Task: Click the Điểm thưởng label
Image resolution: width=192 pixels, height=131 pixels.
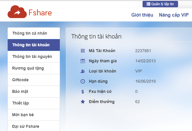Action: click(102, 102)
